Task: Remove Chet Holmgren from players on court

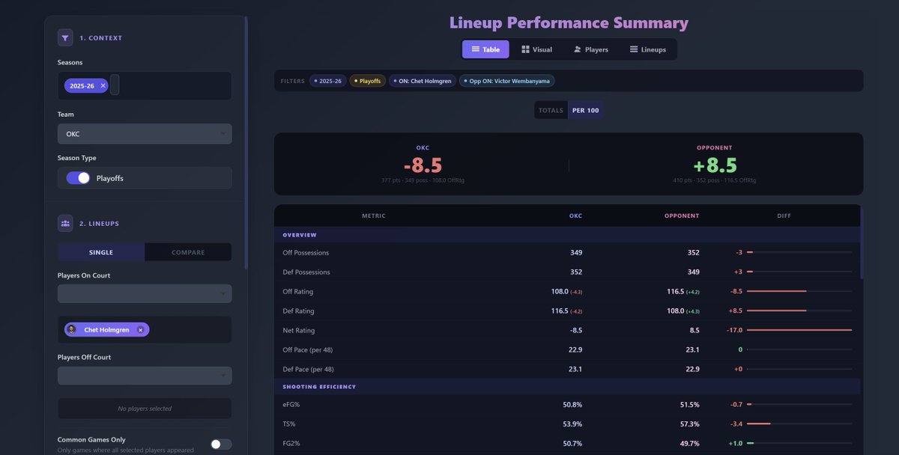Action: point(140,330)
